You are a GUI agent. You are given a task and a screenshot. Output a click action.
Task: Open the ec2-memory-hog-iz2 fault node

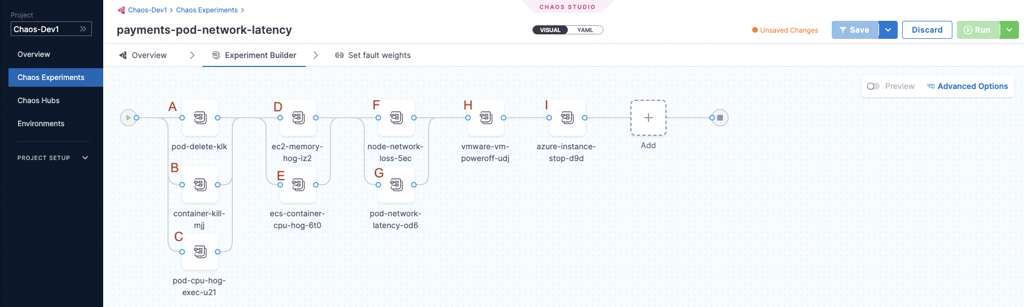(x=298, y=118)
